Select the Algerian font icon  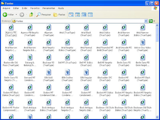[x=48, y=27]
